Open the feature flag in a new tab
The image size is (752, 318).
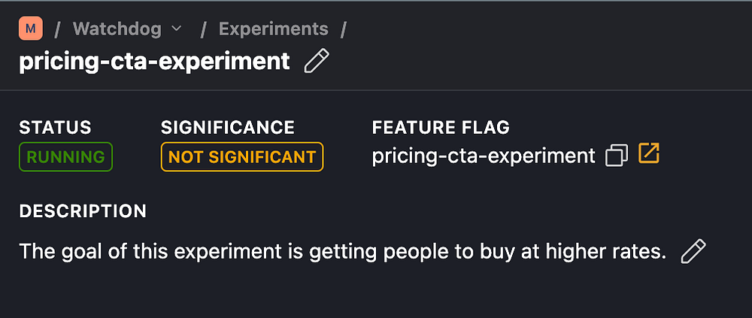coord(648,154)
